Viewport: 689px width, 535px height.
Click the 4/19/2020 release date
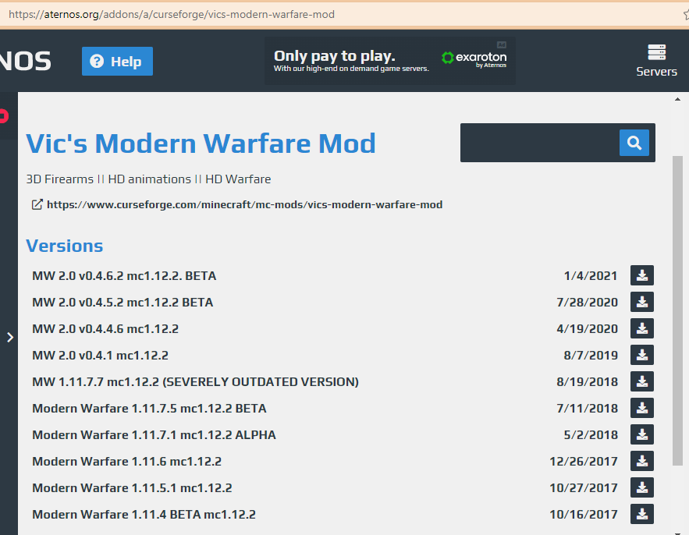click(587, 328)
